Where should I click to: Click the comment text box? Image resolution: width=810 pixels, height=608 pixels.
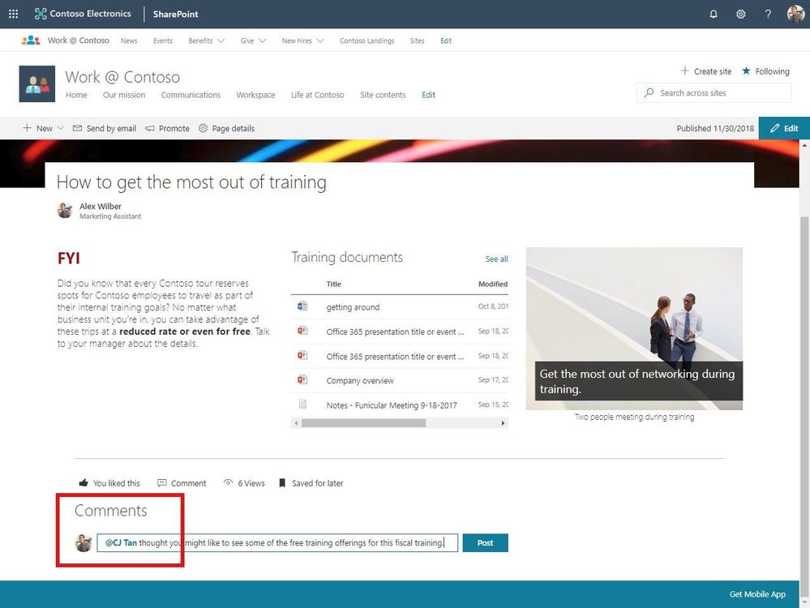pos(277,543)
